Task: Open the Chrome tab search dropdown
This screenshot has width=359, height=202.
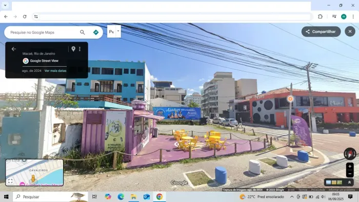Action: (x=5, y=5)
